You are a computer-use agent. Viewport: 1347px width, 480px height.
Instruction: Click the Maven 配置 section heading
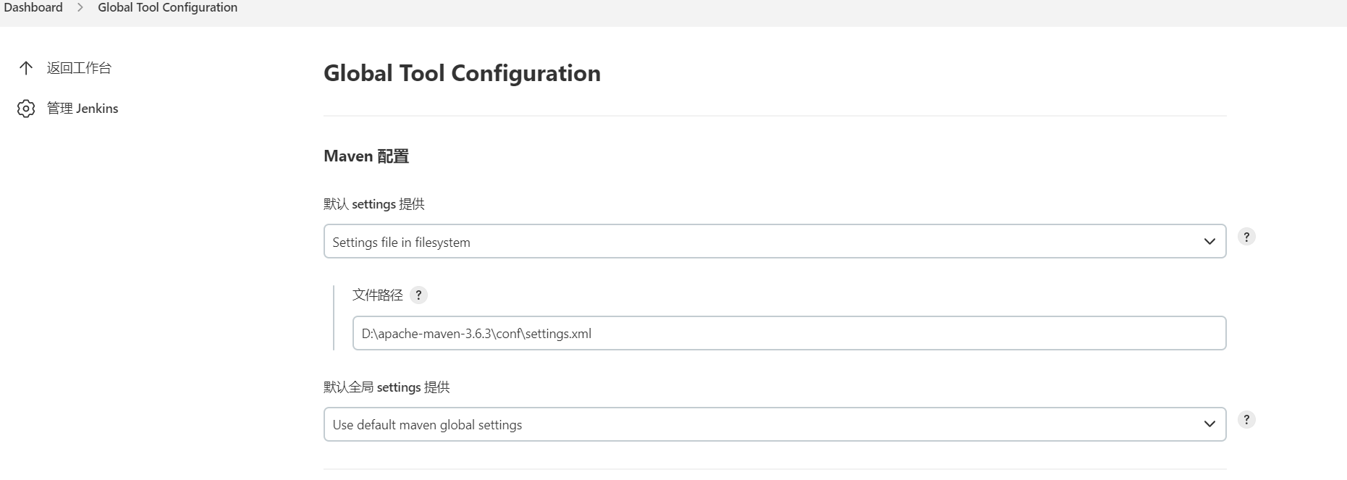coord(366,156)
